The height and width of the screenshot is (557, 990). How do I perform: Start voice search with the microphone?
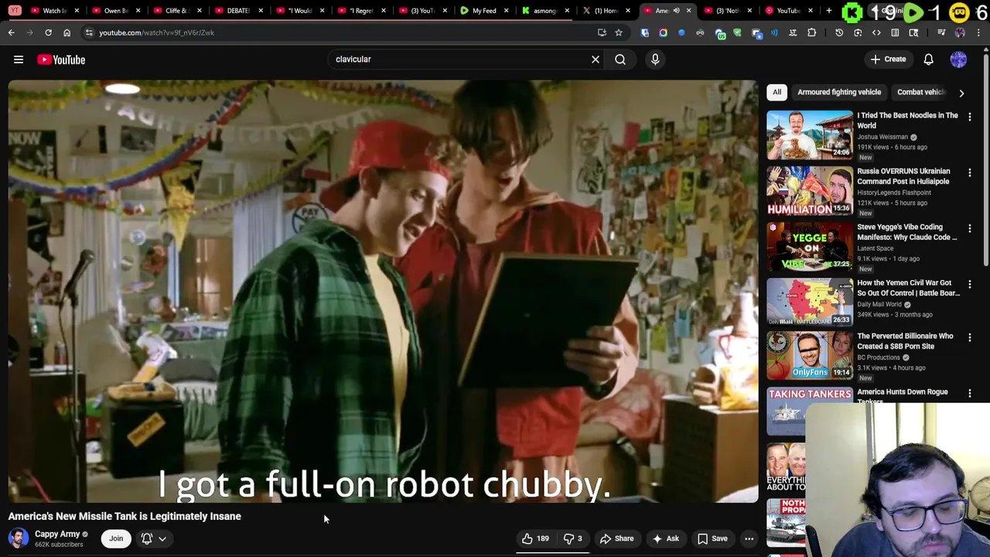[655, 60]
